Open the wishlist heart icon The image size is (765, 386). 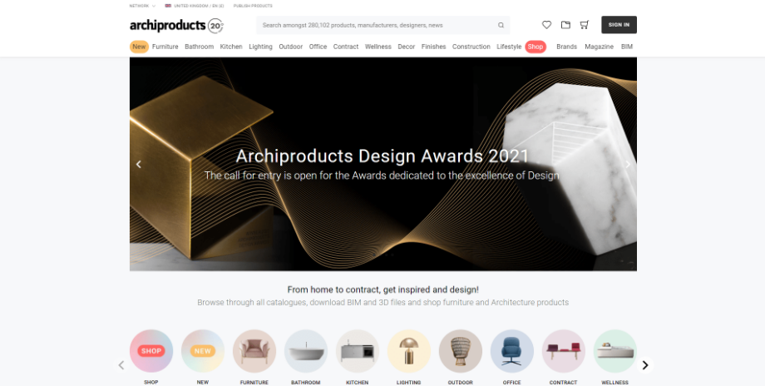[546, 25]
